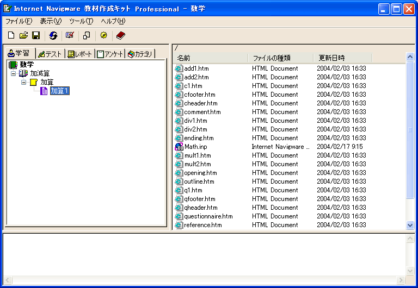Click the yellow gear settings icon
The image size is (418, 288).
pyautogui.click(x=104, y=35)
